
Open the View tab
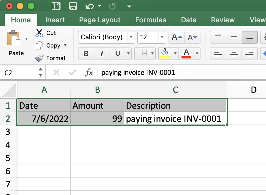click(x=258, y=20)
